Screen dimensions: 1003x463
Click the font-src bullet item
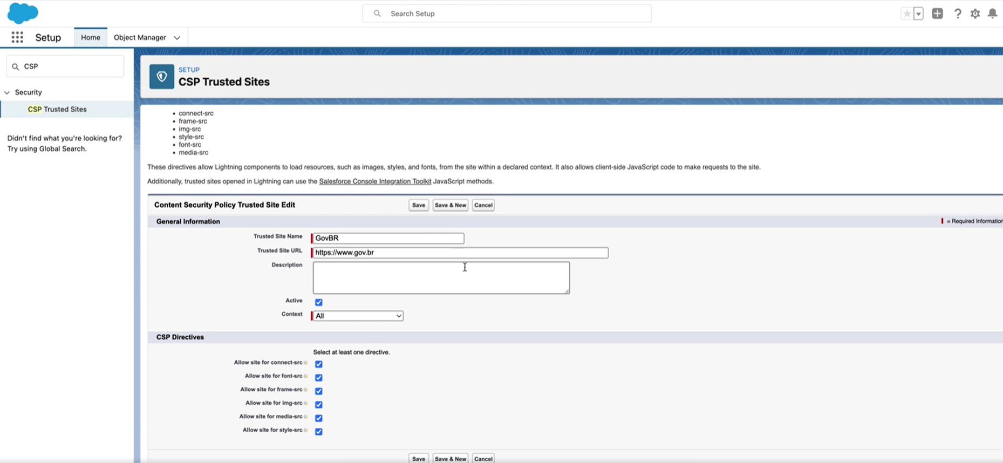click(190, 145)
